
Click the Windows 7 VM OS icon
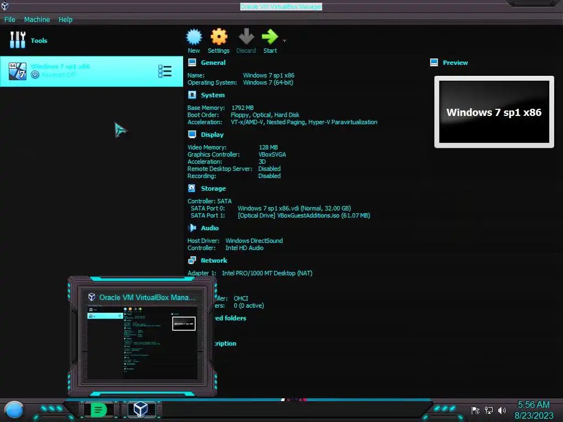18,71
